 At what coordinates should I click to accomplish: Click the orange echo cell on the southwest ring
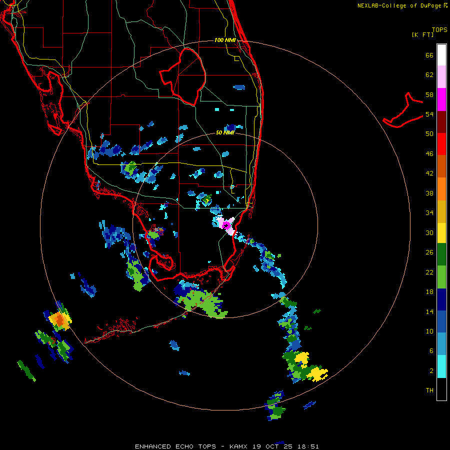(x=59, y=319)
